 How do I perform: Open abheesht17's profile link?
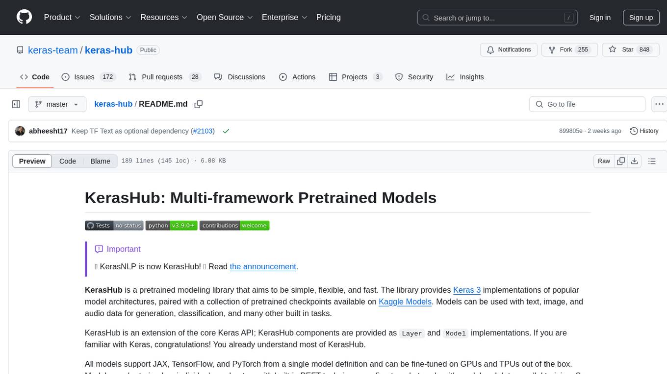tap(48, 131)
